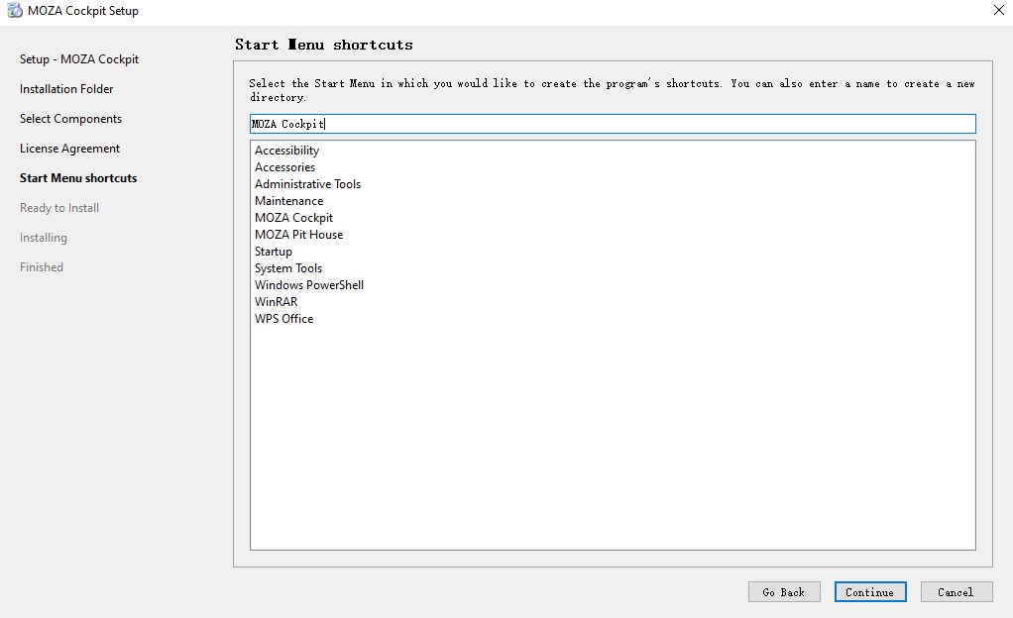Select System Tools in the list
1013x618 pixels.
tap(288, 268)
